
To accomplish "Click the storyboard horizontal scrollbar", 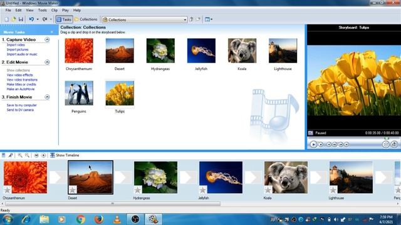I will (x=113, y=204).
